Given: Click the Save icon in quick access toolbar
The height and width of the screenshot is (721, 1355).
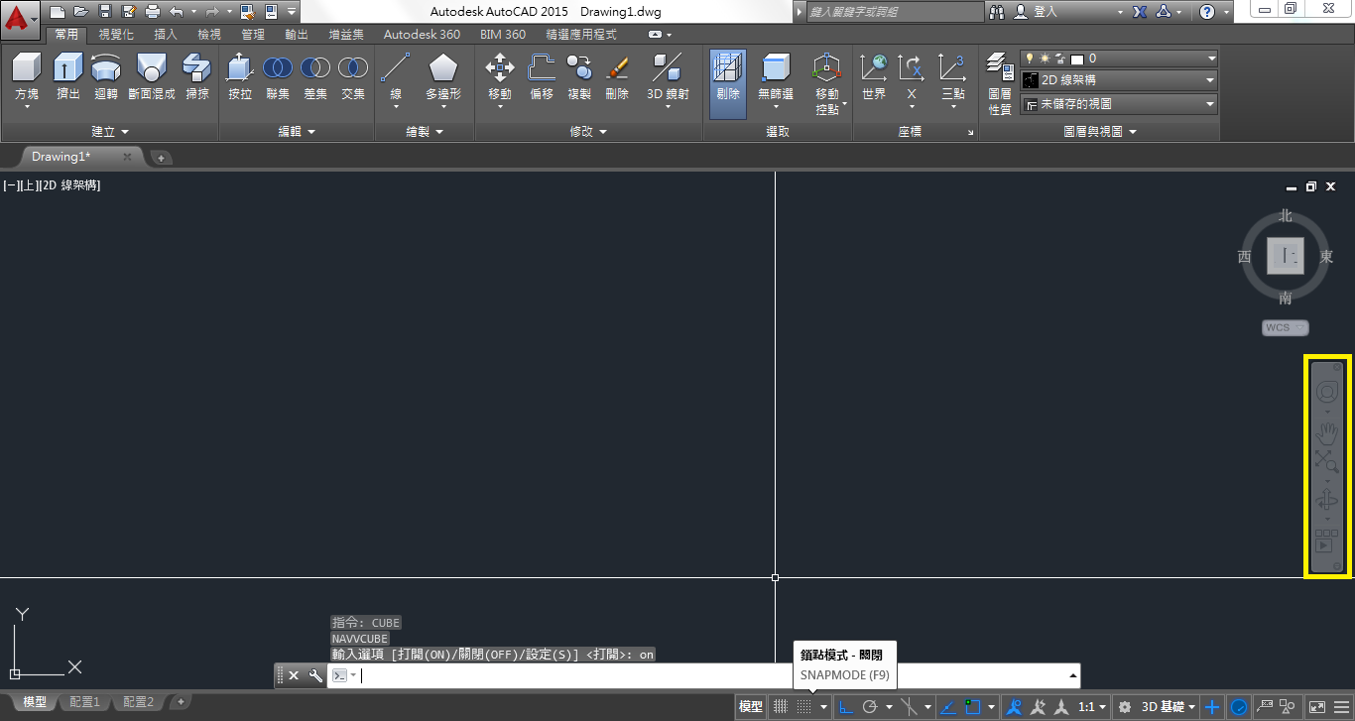Looking at the screenshot, I should click(x=104, y=12).
